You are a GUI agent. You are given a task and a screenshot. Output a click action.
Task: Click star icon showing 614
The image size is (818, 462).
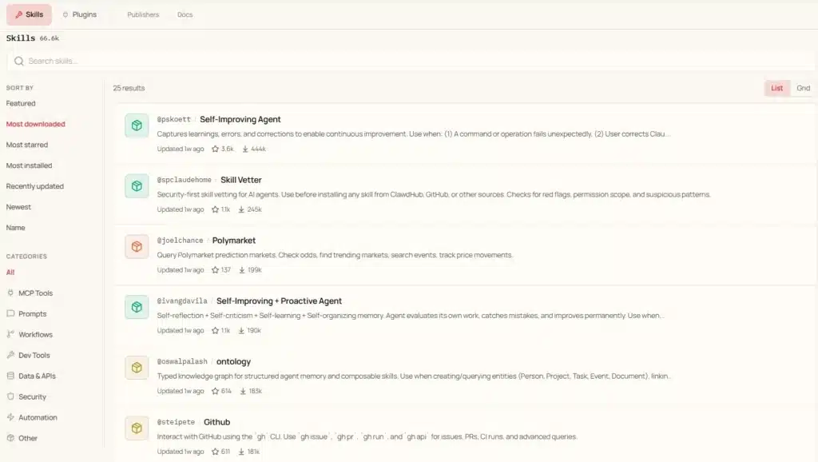(x=215, y=392)
